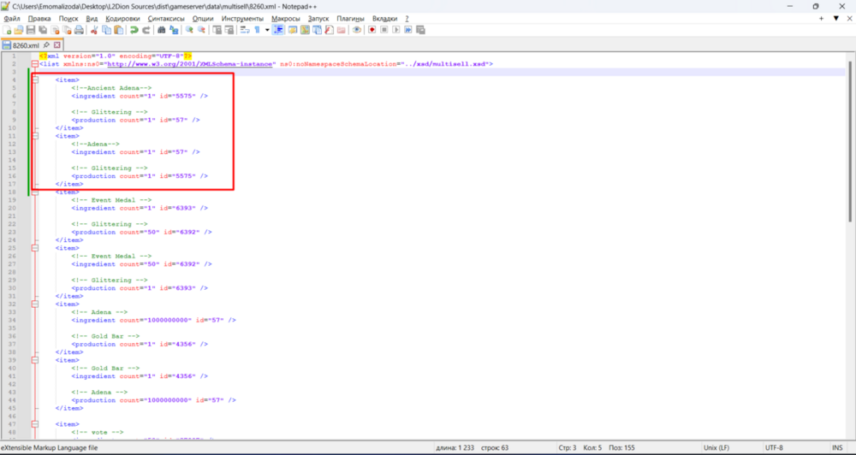Viewport: 856px width, 455px height.
Task: Click the Gold Bar comment on line 35
Action: point(105,336)
